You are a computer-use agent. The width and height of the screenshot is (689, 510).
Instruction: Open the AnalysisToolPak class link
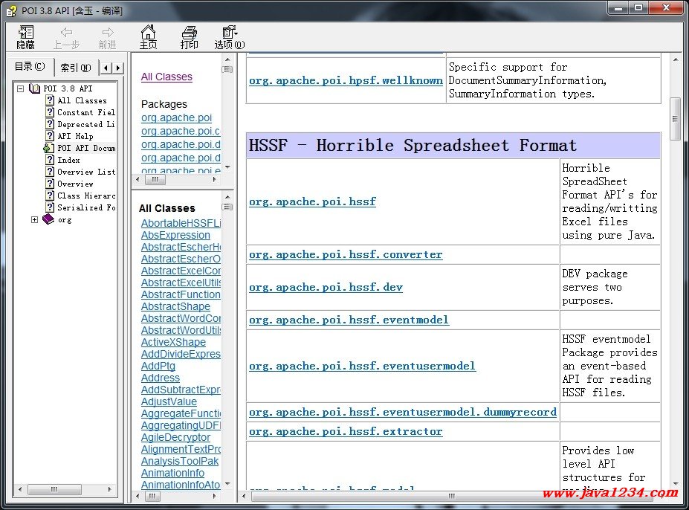point(180,461)
